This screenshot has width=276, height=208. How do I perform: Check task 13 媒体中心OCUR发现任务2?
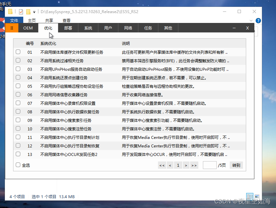[x=18, y=155]
